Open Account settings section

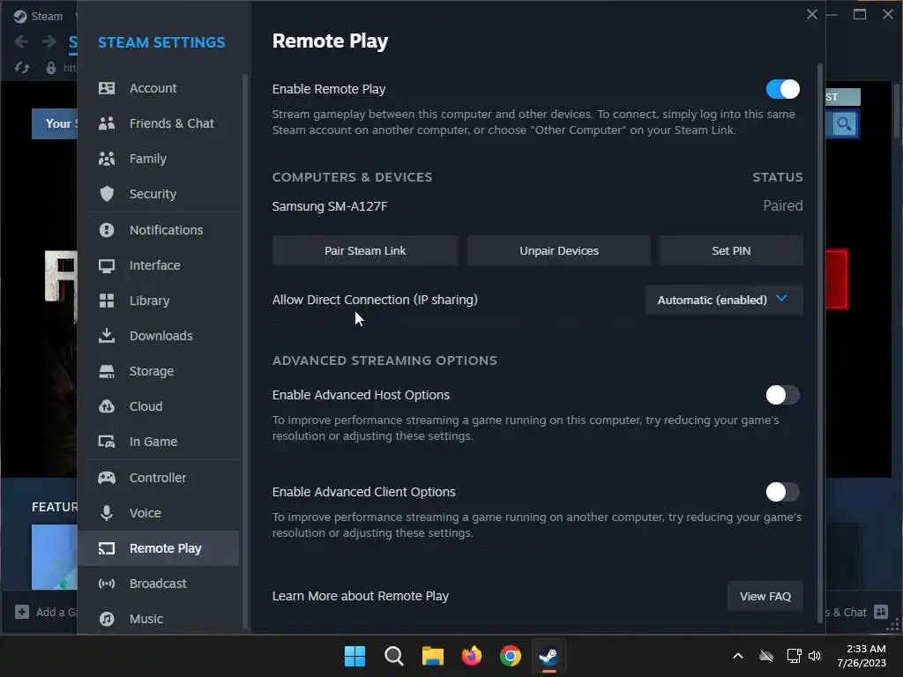[159, 88]
